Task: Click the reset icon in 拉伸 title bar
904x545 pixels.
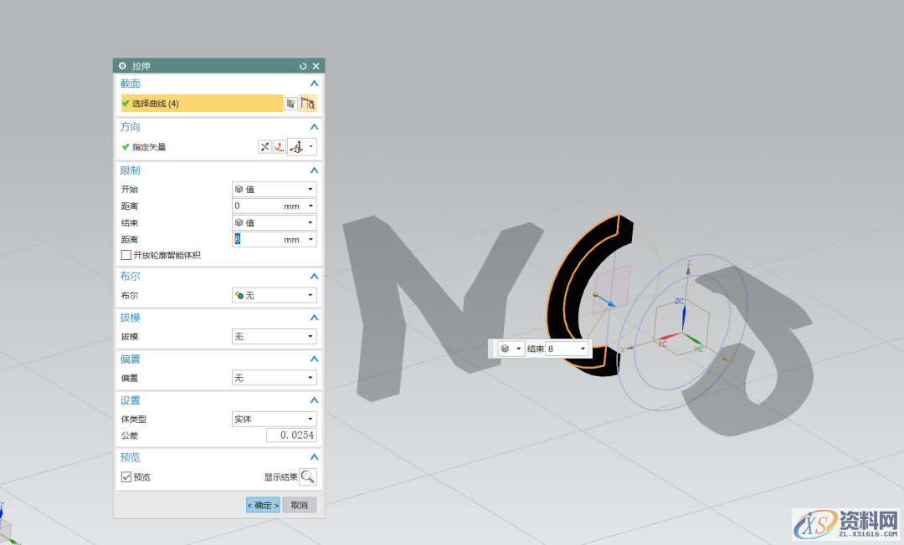Action: pos(303,66)
